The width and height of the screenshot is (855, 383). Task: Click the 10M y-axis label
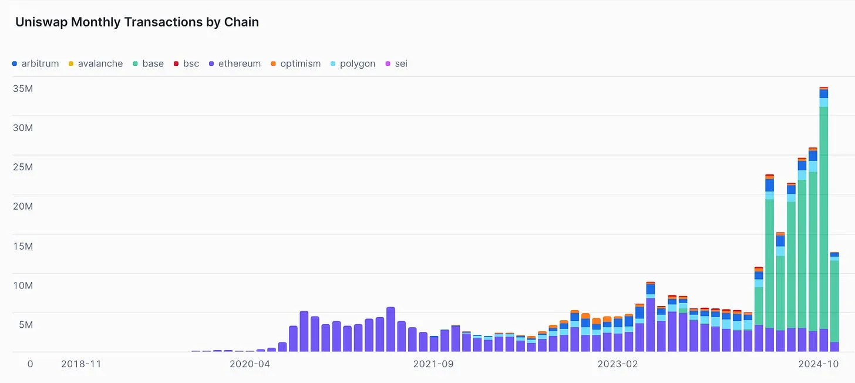click(x=22, y=285)
